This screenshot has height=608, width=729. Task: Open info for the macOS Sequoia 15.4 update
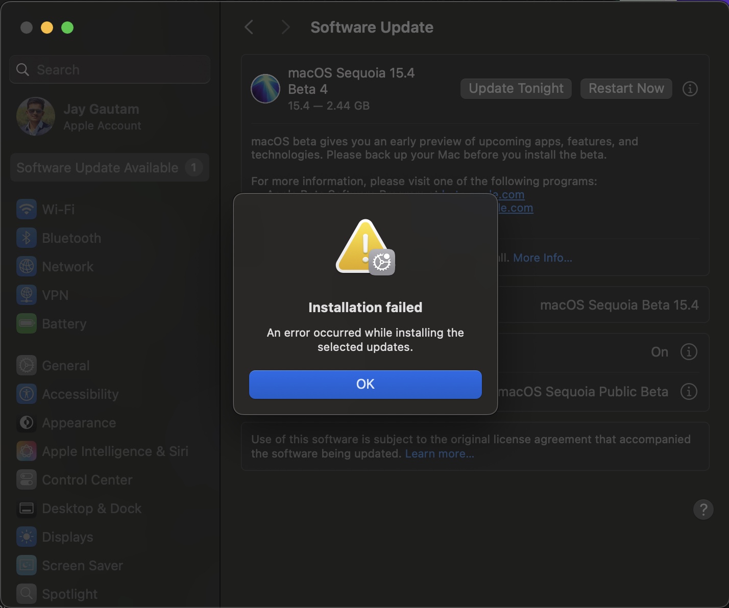pyautogui.click(x=690, y=89)
